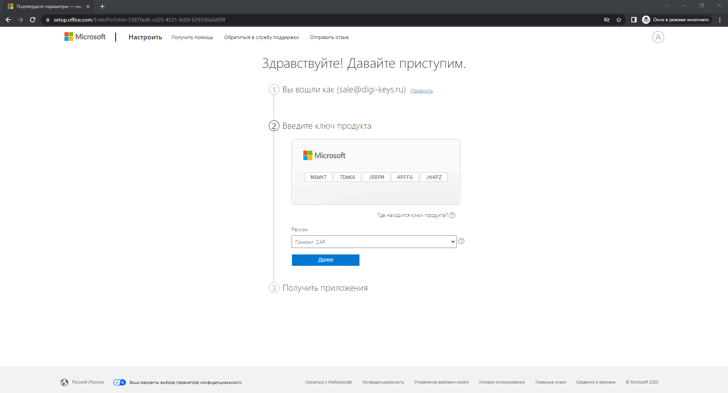
Task: Click the Здравствуйте! Давайте приступим. heading
Action: (x=364, y=63)
